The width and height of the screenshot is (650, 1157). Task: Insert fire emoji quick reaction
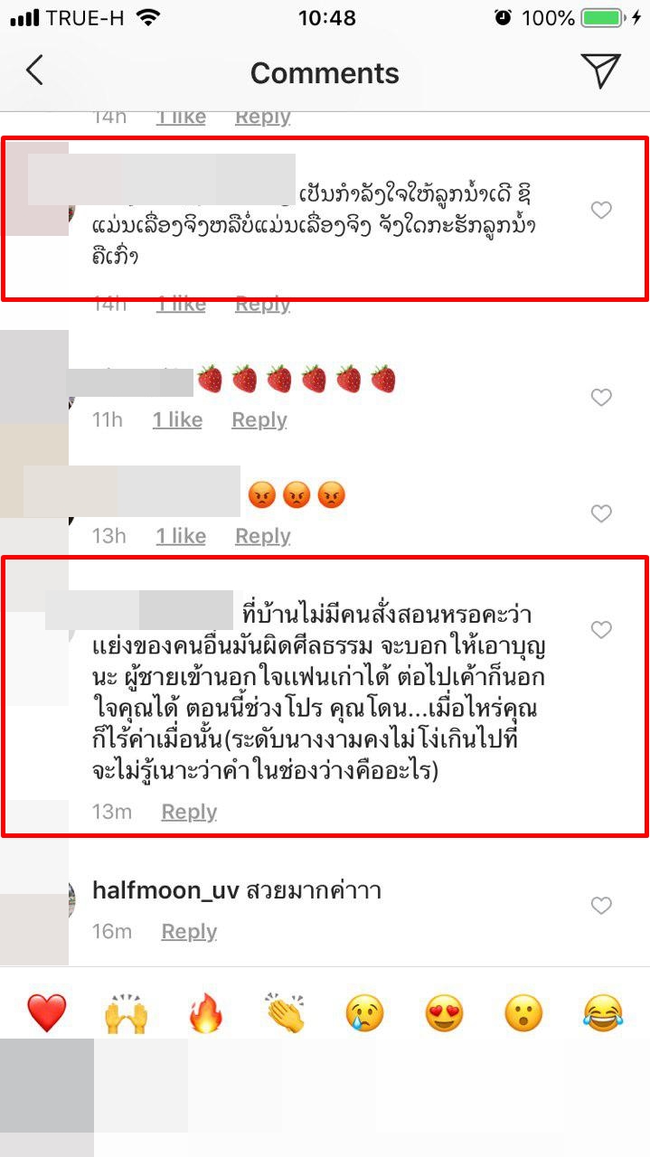tap(206, 1013)
